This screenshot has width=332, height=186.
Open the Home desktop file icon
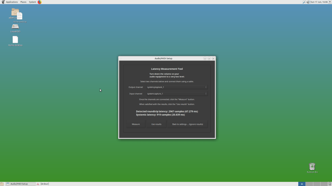(x=15, y=40)
